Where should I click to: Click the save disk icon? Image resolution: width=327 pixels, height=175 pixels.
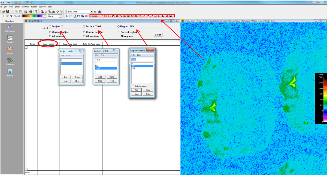pyautogui.click(x=8, y=11)
